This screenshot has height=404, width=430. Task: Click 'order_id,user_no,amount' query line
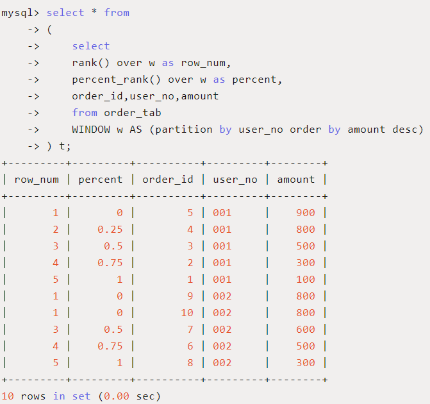145,96
